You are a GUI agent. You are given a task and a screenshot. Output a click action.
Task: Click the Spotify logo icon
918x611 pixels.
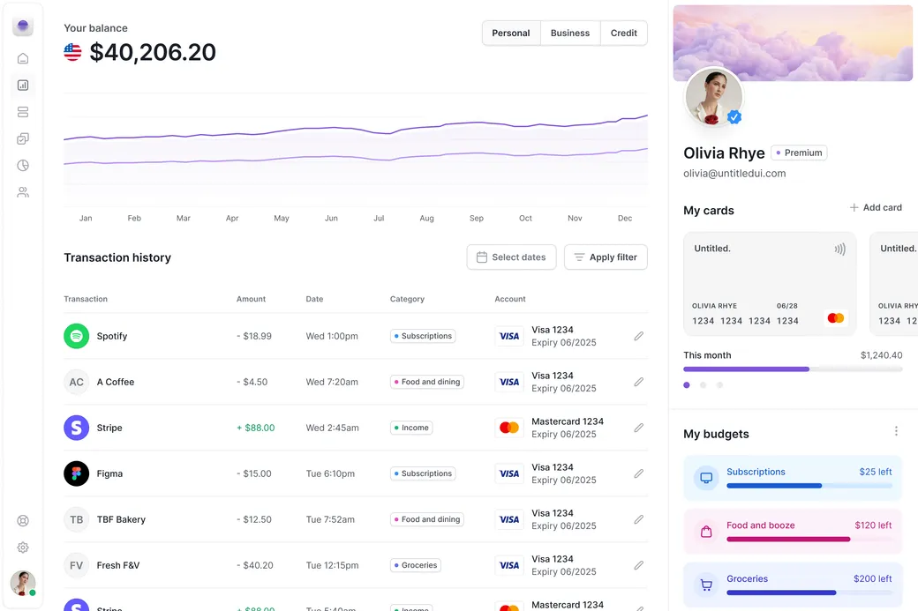point(76,336)
